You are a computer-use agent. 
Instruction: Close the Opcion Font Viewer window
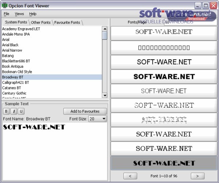[214, 6]
